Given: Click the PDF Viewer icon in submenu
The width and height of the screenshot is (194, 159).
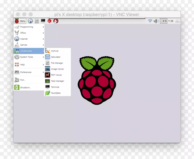Looking at the screenshot, I should tap(48, 75).
